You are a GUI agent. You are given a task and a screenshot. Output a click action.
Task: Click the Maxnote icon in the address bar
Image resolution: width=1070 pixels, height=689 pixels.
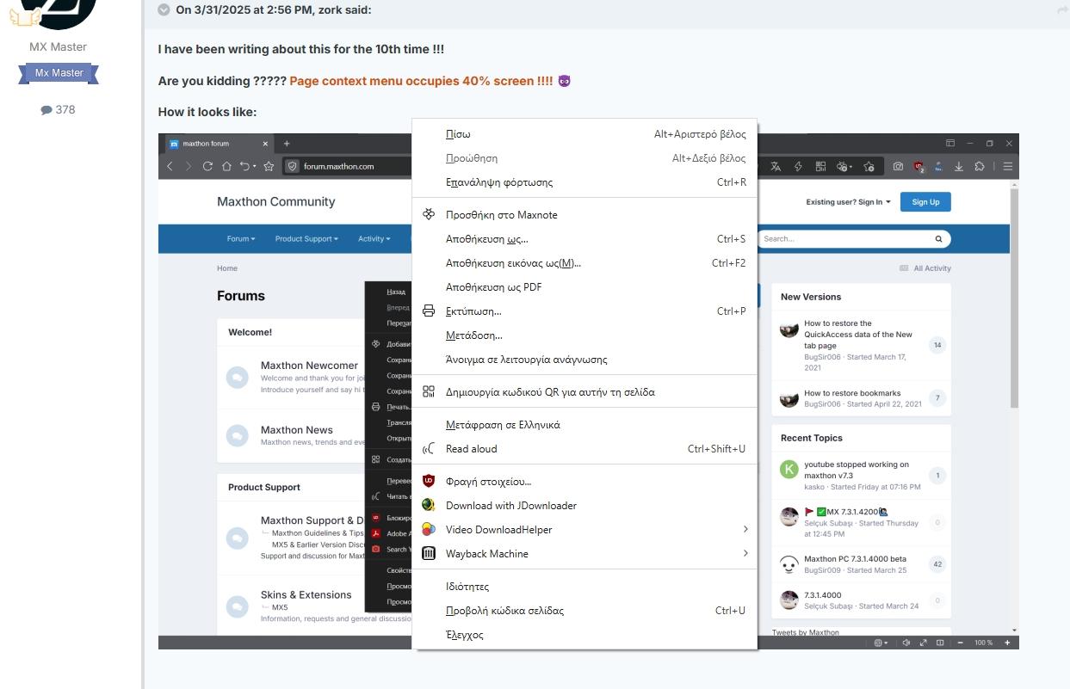[x=844, y=166]
